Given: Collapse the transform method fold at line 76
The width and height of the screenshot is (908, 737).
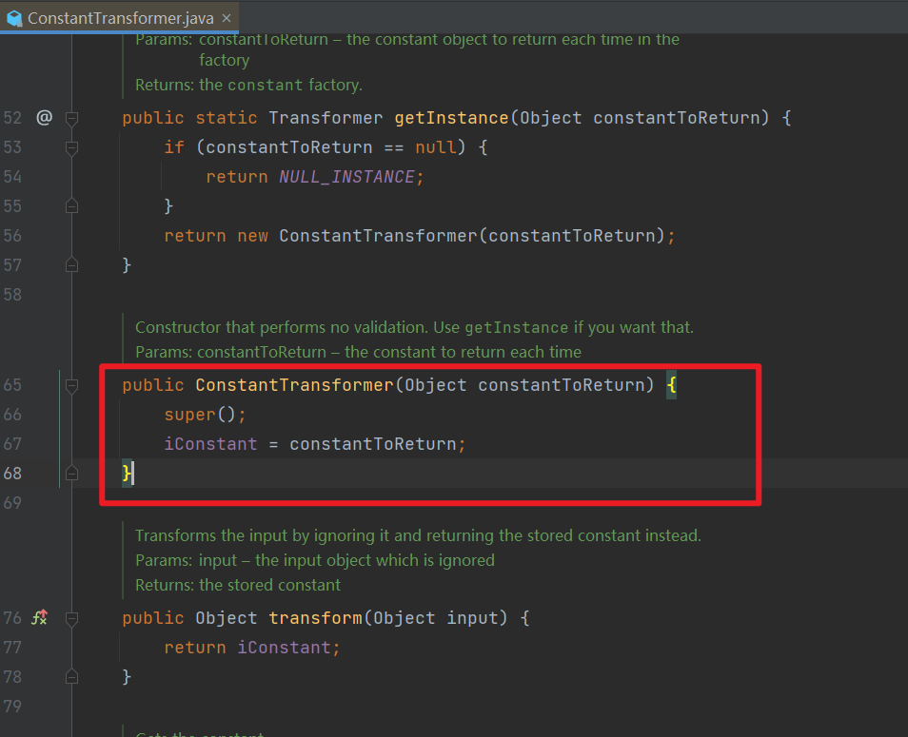Looking at the screenshot, I should [x=71, y=618].
